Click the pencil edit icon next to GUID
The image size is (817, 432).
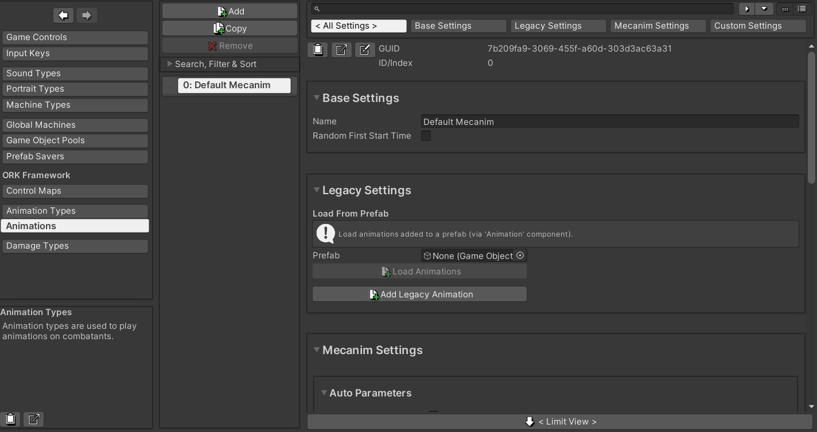pos(365,50)
